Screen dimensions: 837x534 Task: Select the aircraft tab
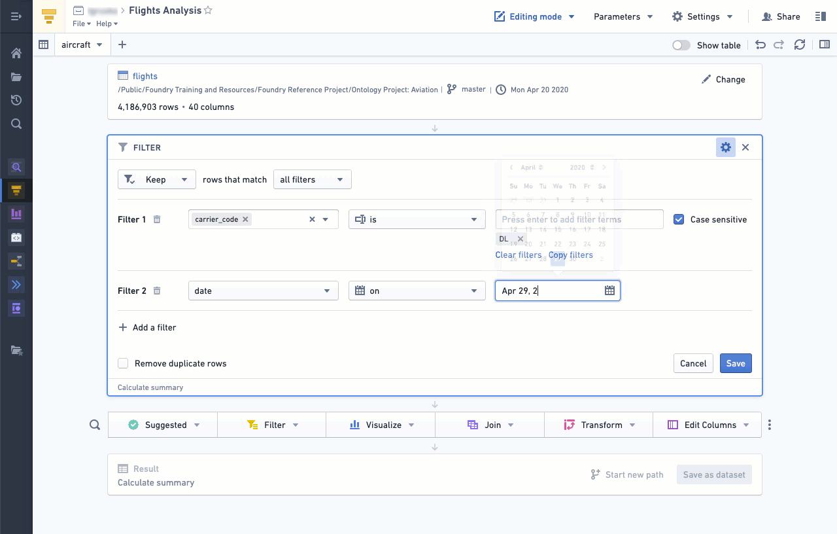(x=82, y=45)
